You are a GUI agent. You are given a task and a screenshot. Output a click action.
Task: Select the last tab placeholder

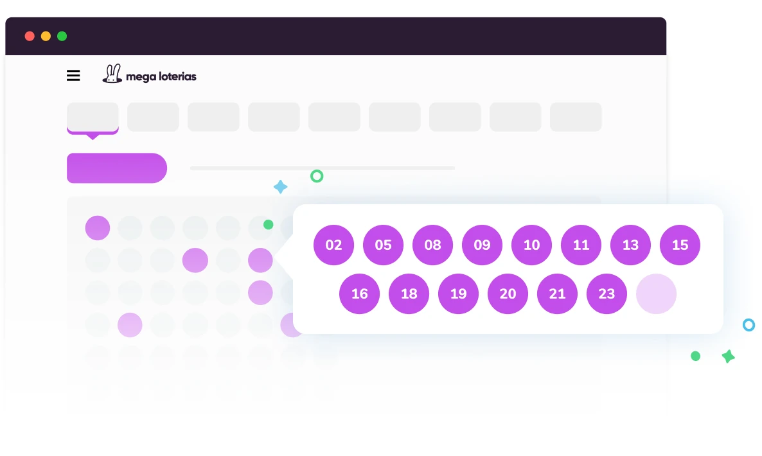tap(576, 117)
